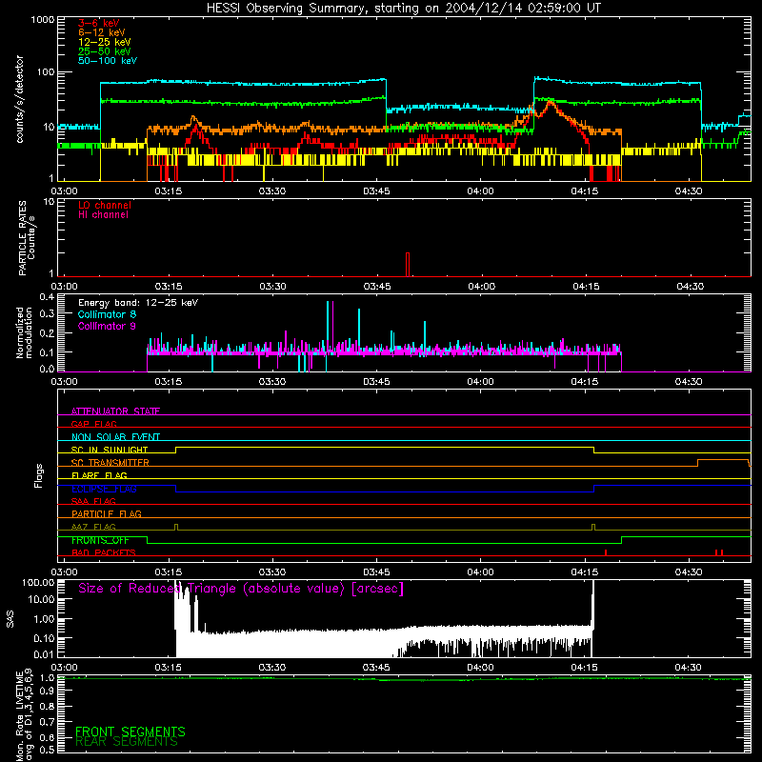Click the 04:00 tick under particle rates plot

coord(482,287)
